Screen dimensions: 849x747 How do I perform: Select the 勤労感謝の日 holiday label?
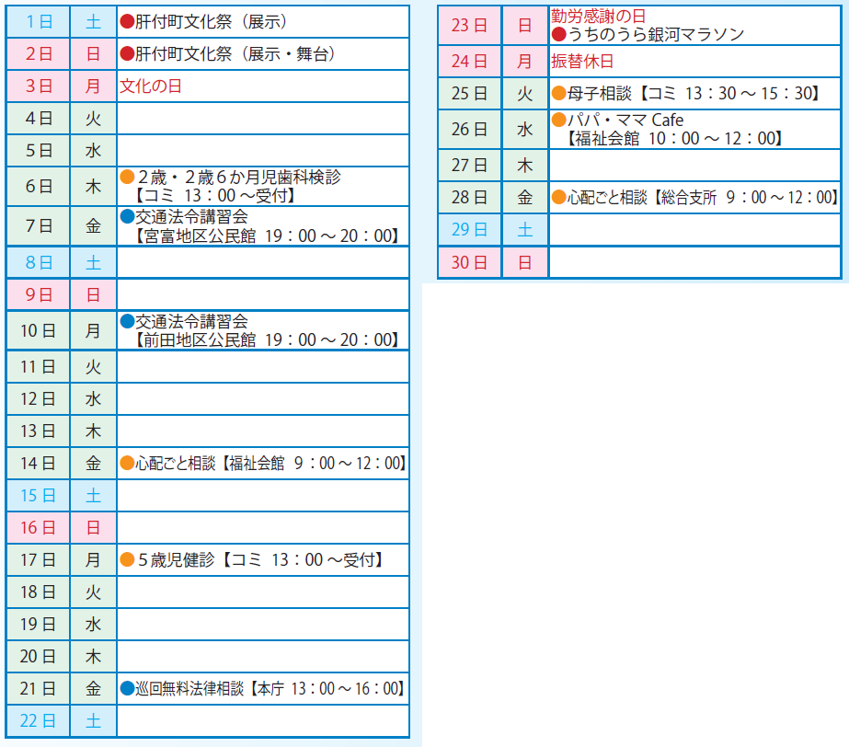598,17
